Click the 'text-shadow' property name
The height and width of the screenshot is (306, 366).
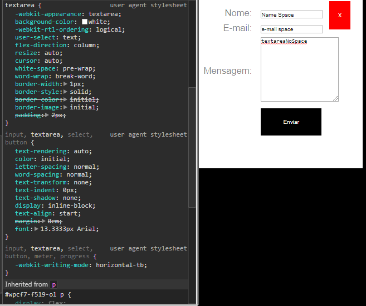point(35,198)
